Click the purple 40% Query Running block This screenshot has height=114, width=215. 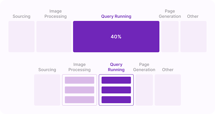[116, 36]
